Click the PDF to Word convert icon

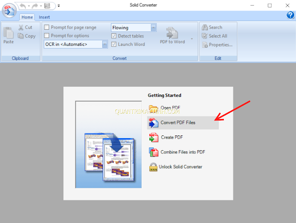pos(172,33)
